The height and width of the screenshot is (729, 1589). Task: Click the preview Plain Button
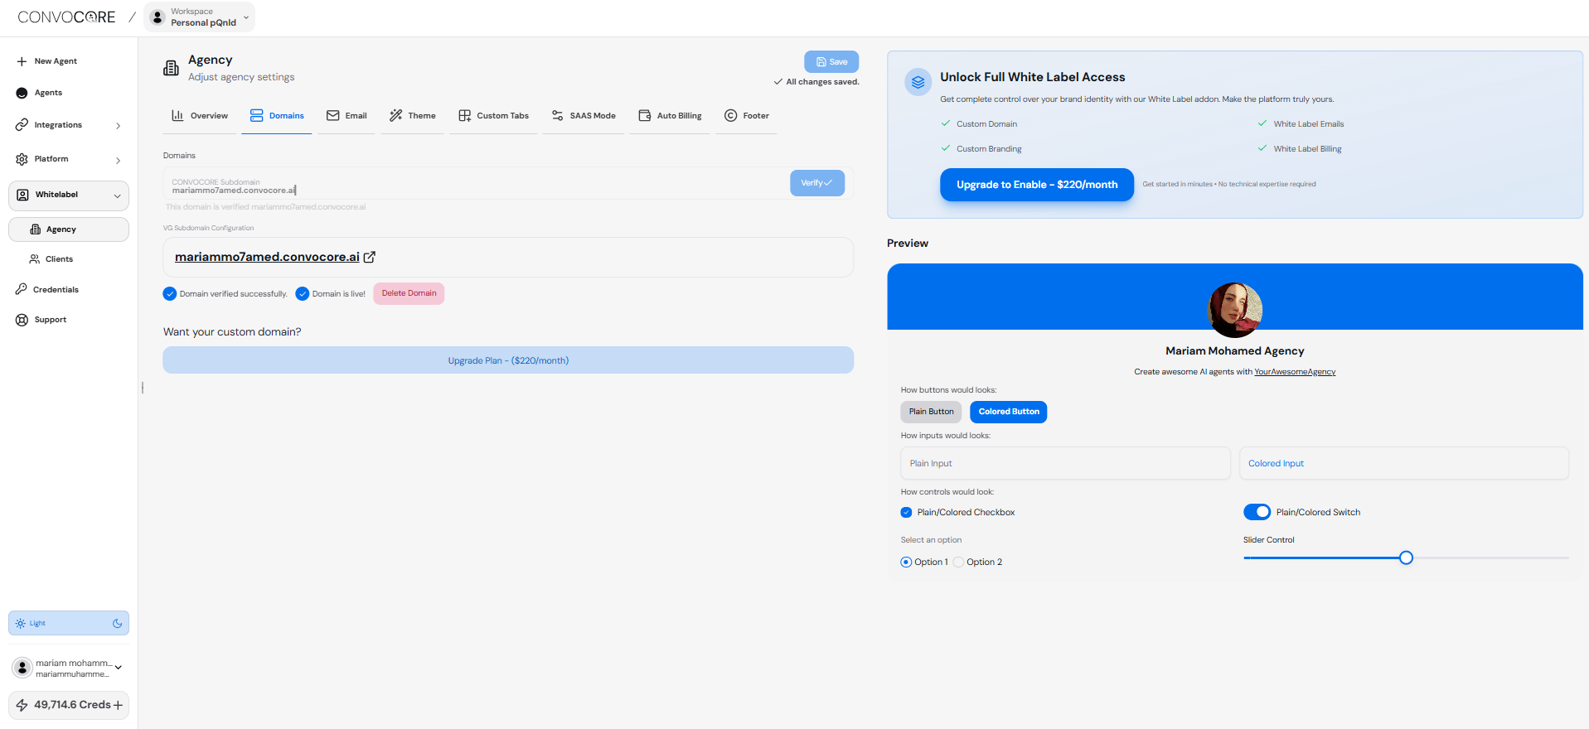click(931, 412)
